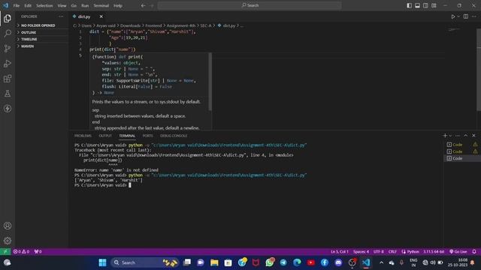Open the Search view in activity bar

8,33
